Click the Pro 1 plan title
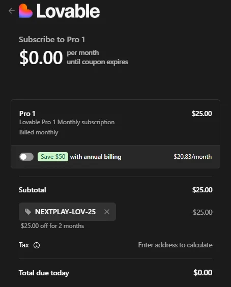 pyautogui.click(x=27, y=113)
